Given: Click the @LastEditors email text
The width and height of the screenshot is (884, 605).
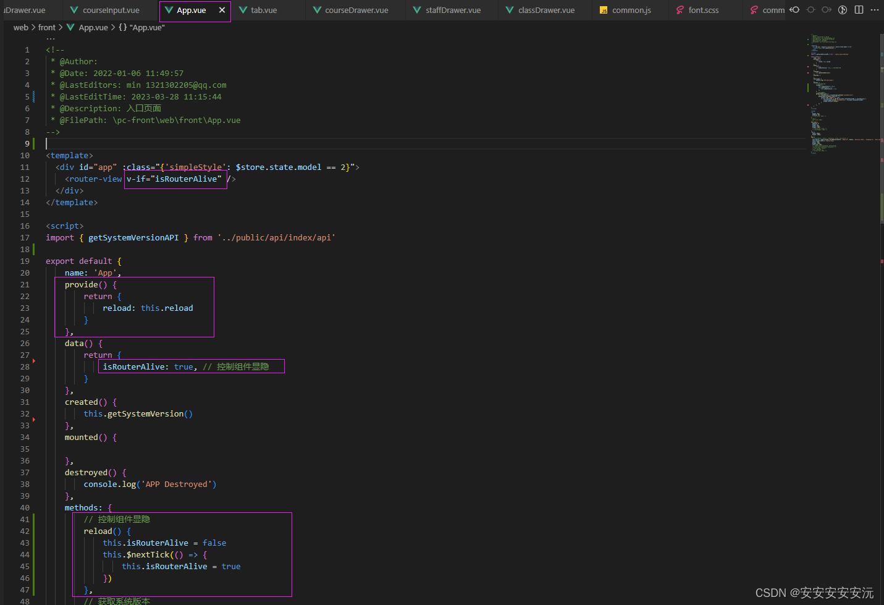Looking at the screenshot, I should pyautogui.click(x=186, y=85).
